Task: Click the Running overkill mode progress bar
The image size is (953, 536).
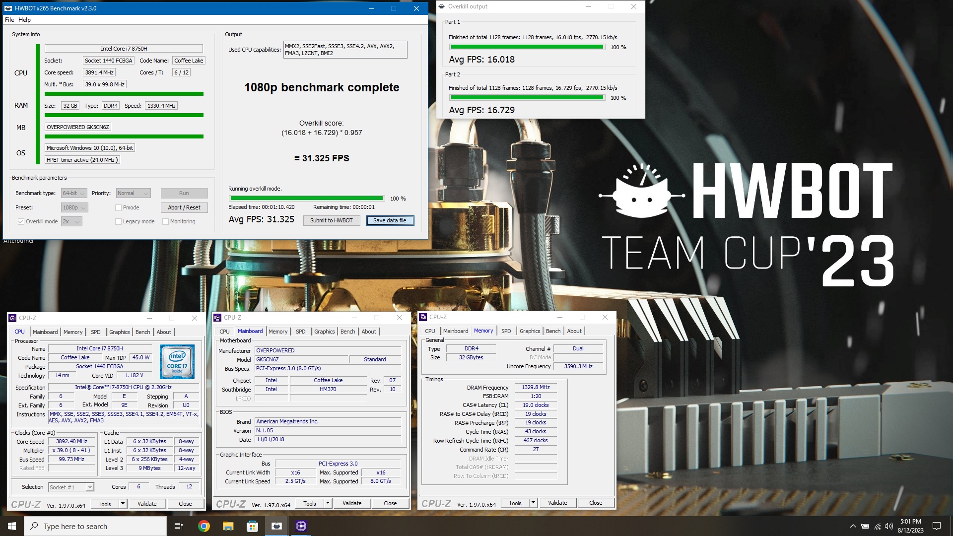Action: (306, 199)
